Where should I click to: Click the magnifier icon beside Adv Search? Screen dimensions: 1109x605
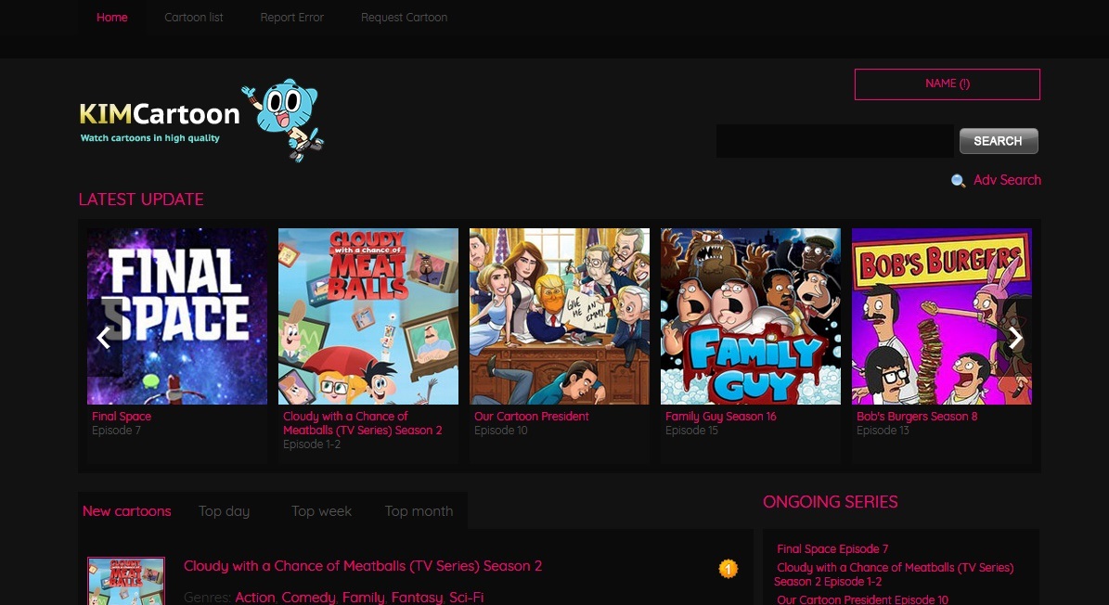[959, 181]
